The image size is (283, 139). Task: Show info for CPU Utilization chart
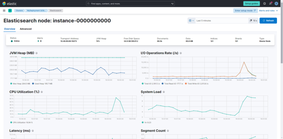tap(42, 92)
